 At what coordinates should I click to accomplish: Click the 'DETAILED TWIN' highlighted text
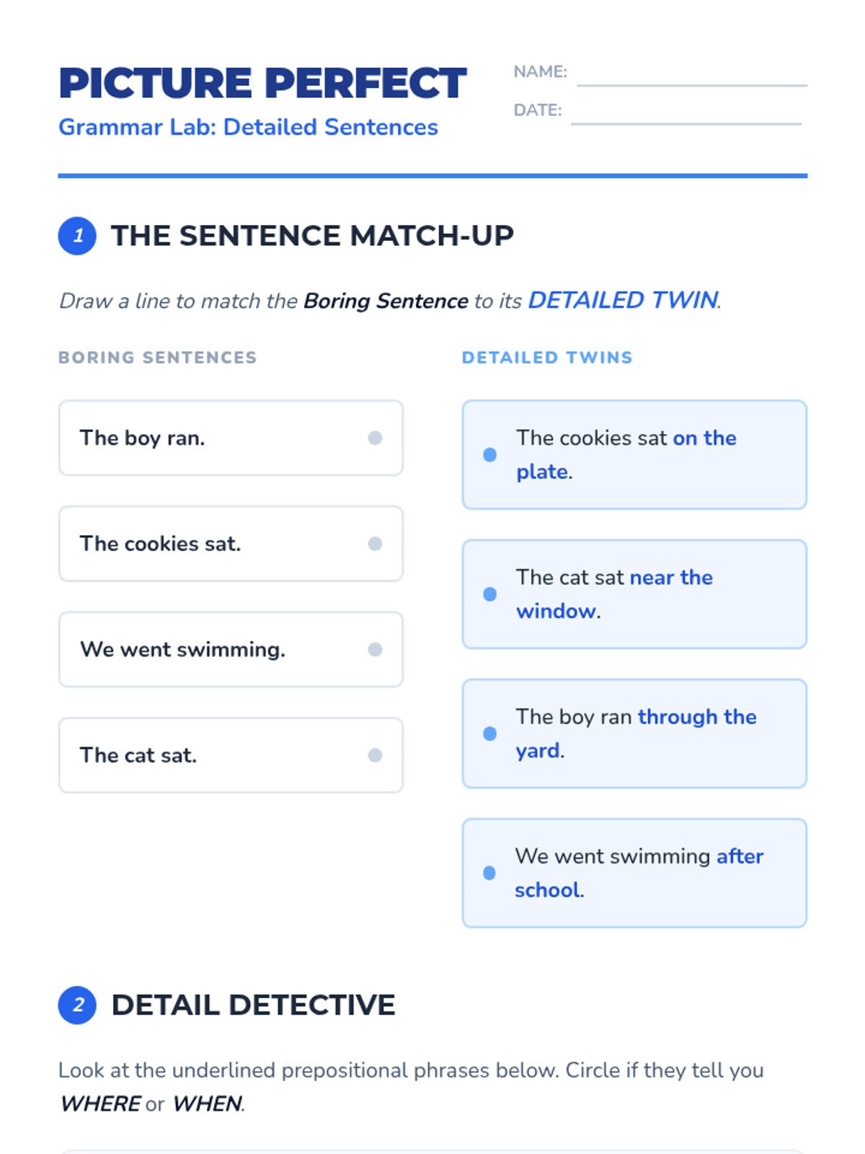coord(623,300)
